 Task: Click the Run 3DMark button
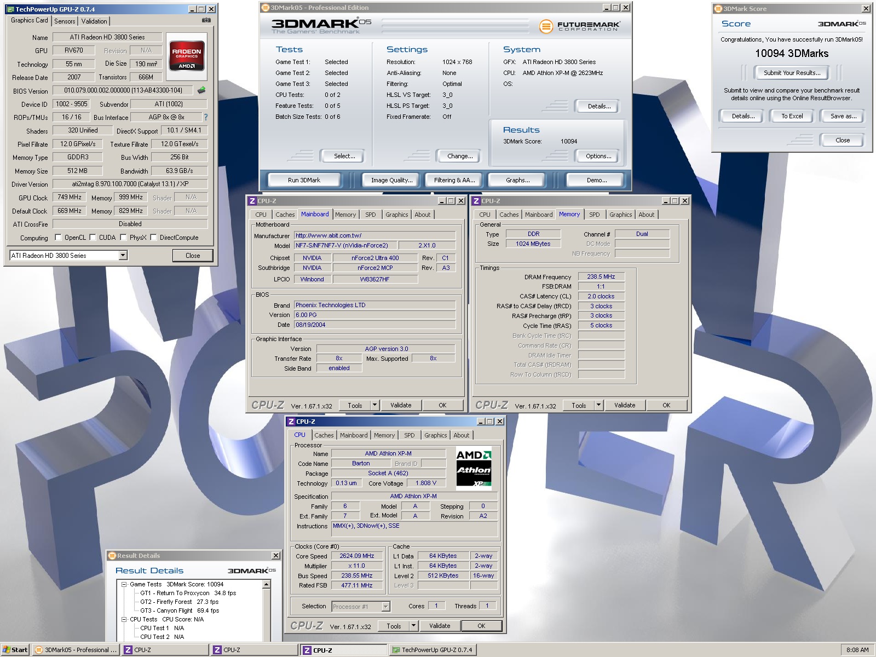click(x=304, y=180)
